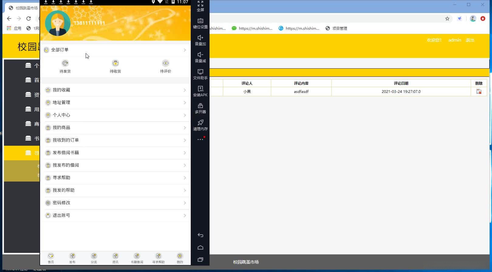Expand the 个人中心 row chevron
Viewport: 492px width, 272px height.
coord(185,115)
